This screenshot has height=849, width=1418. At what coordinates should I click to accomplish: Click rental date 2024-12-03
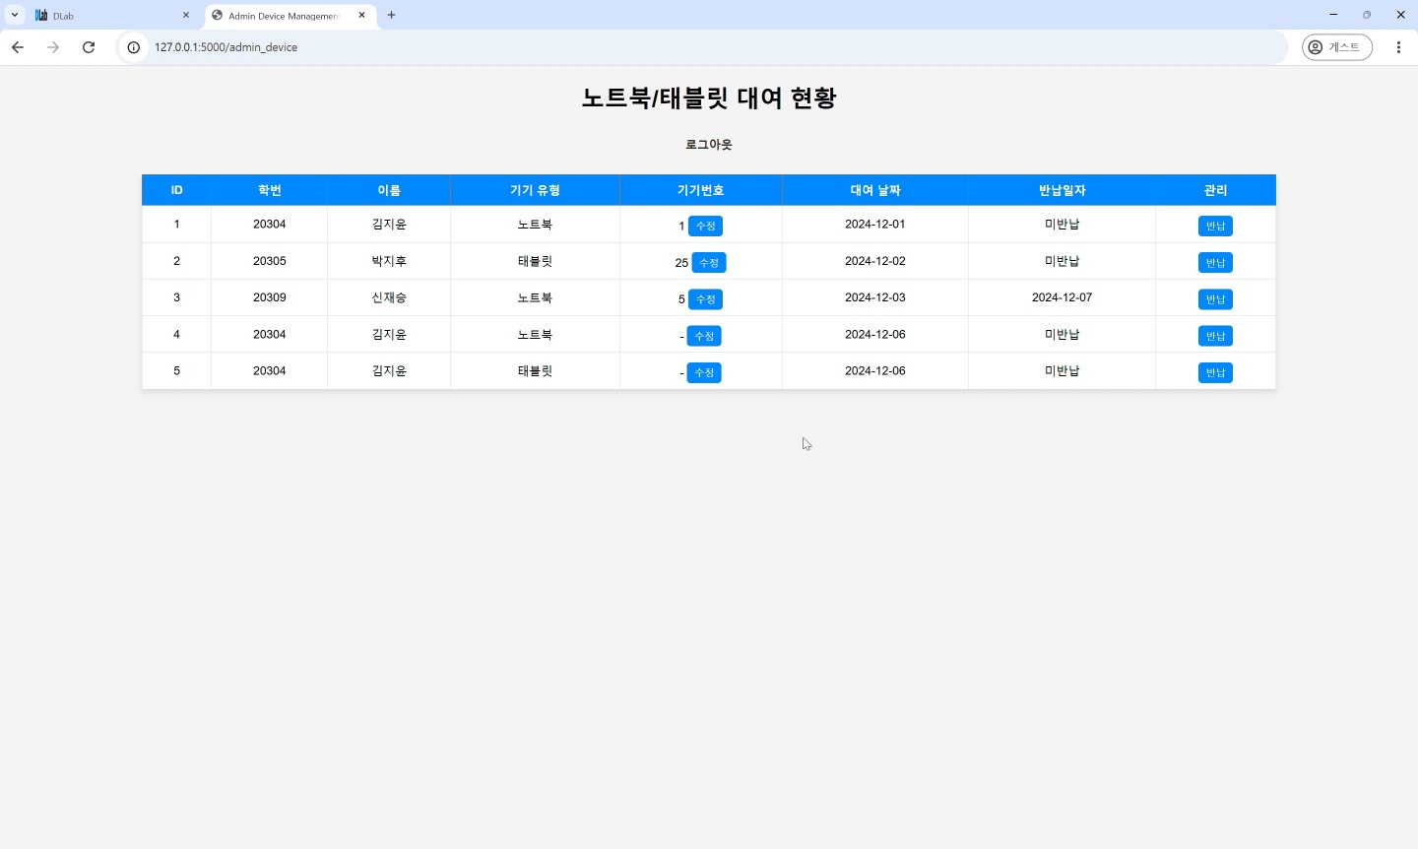tap(875, 297)
